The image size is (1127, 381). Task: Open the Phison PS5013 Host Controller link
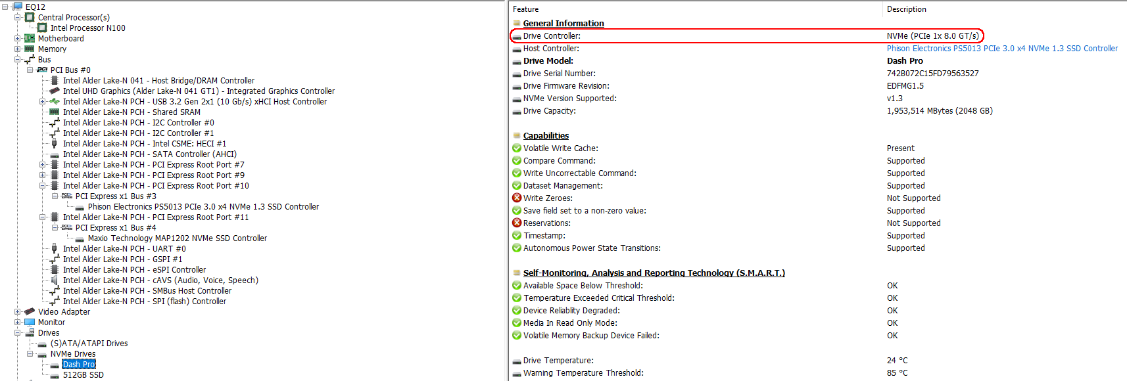click(x=1002, y=48)
